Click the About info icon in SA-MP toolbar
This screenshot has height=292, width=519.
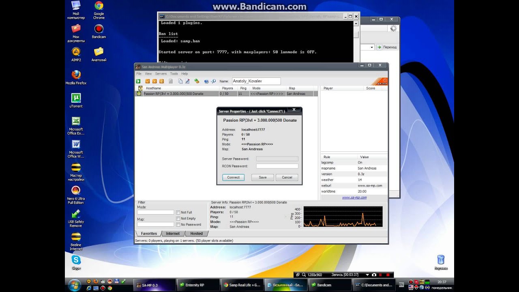pyautogui.click(x=213, y=81)
